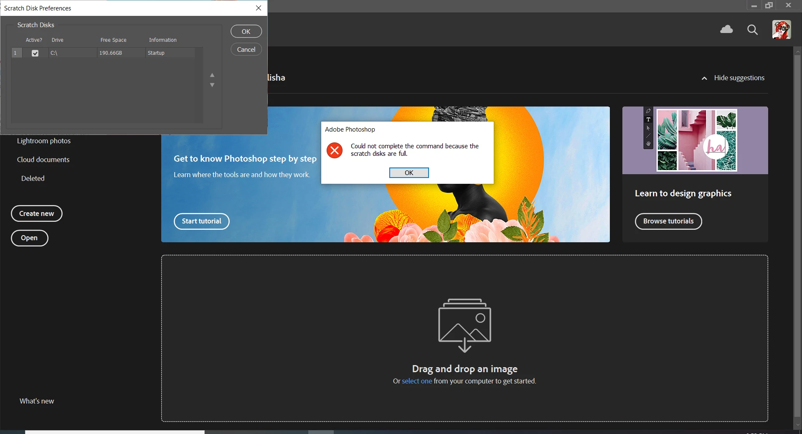Move scratch disk up with arrow

pyautogui.click(x=212, y=75)
